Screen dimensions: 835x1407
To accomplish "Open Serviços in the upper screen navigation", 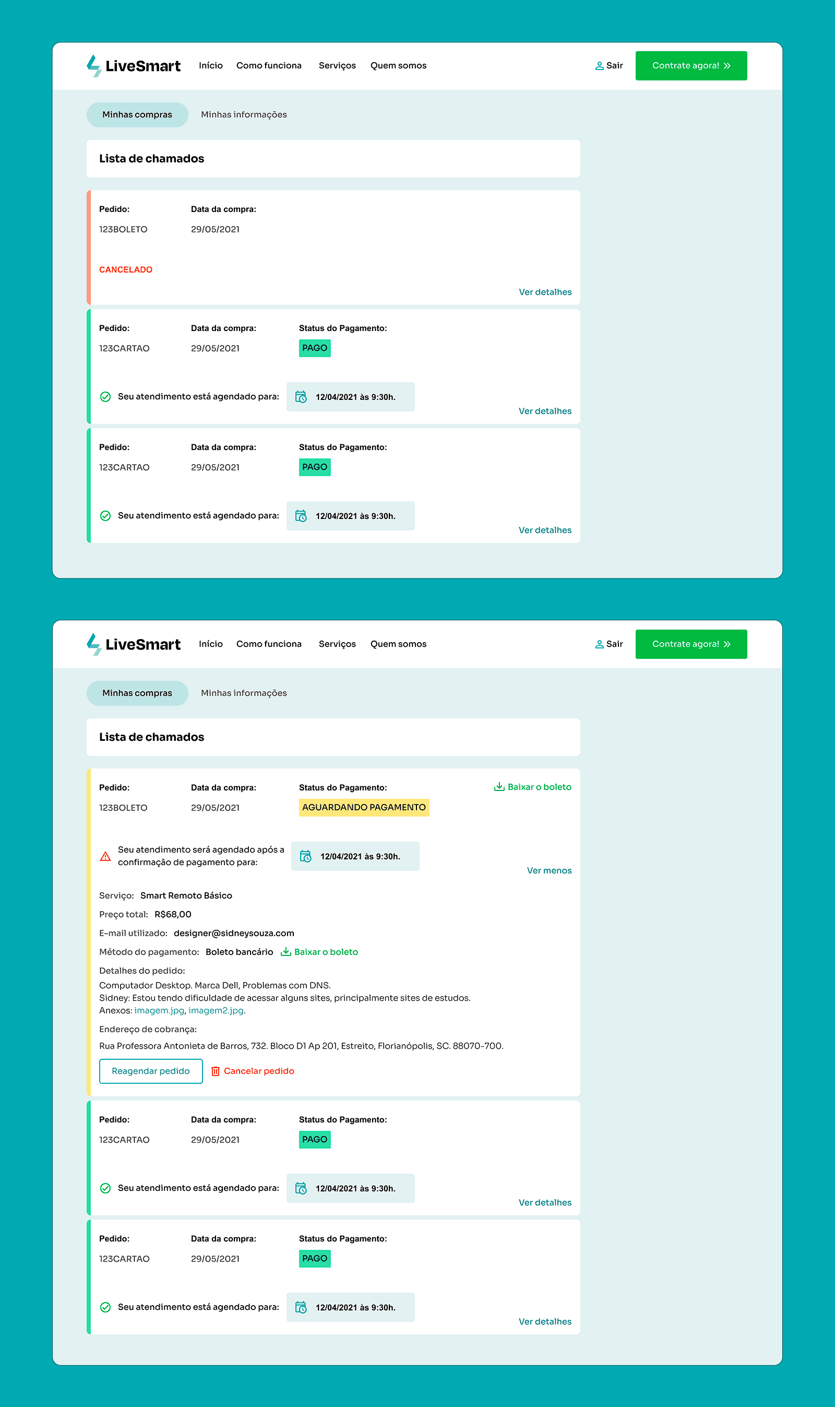I will 338,66.
